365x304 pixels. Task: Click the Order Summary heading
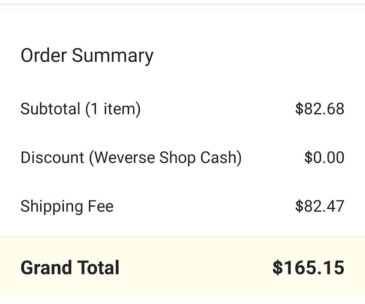tap(87, 56)
